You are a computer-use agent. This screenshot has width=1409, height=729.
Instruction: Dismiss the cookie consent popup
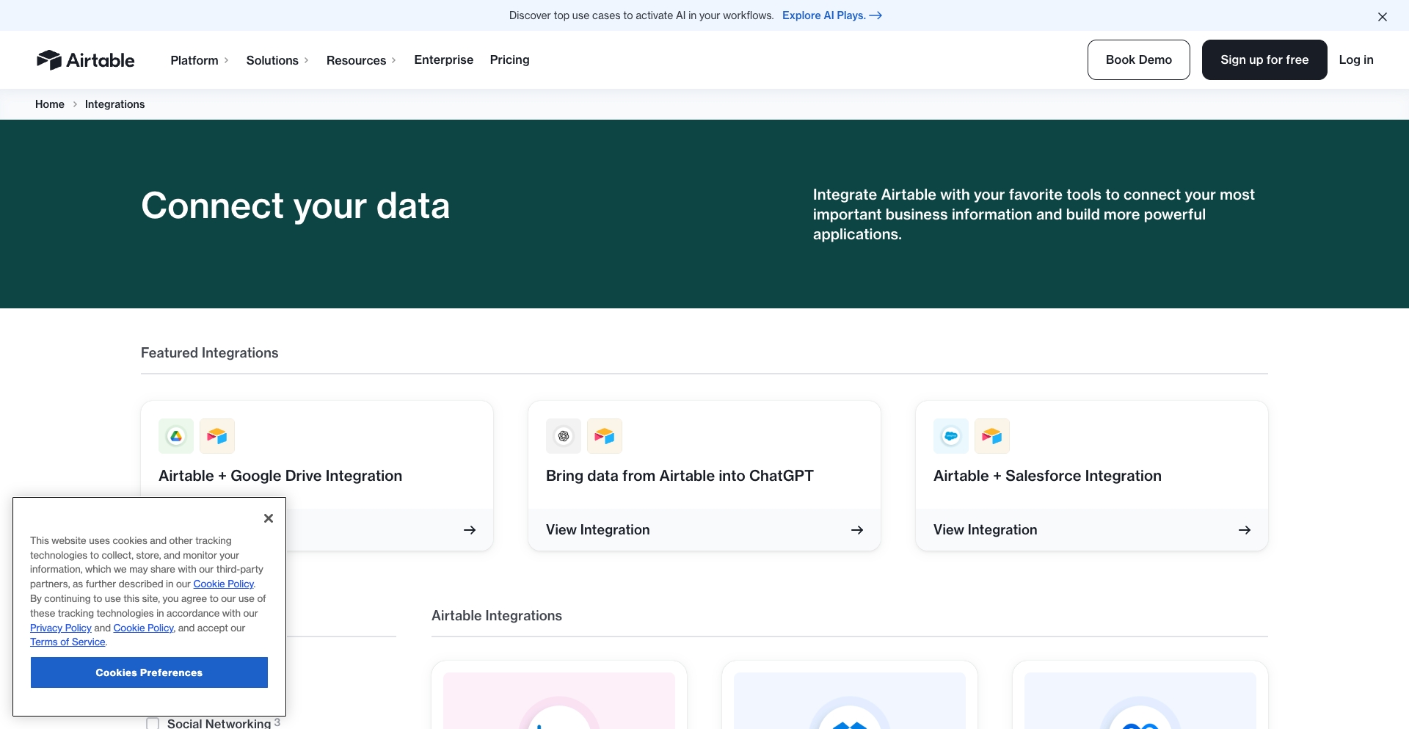coord(268,518)
